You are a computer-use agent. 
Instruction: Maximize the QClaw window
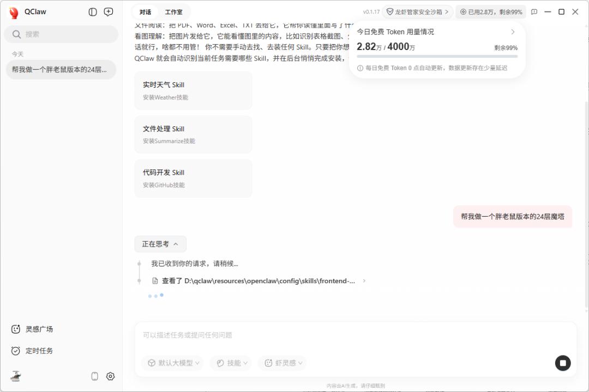coord(561,12)
